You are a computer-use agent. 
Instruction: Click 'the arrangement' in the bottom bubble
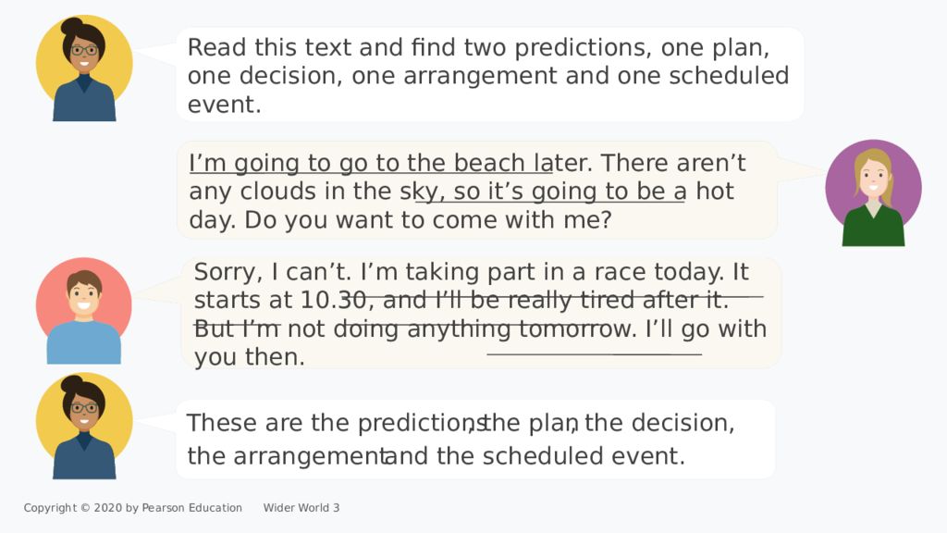coord(287,456)
